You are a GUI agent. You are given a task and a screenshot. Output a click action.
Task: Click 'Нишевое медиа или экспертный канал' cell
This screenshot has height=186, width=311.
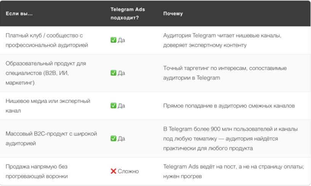(x=48, y=106)
